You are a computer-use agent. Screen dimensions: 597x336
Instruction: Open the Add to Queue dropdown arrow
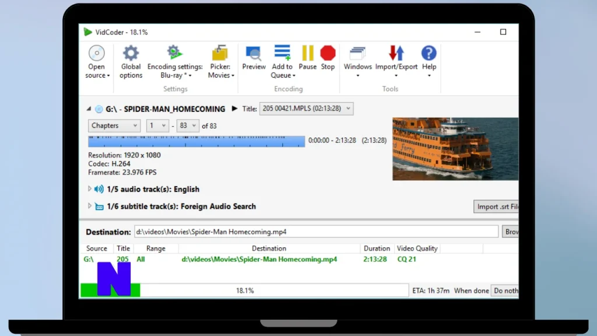[x=294, y=76]
